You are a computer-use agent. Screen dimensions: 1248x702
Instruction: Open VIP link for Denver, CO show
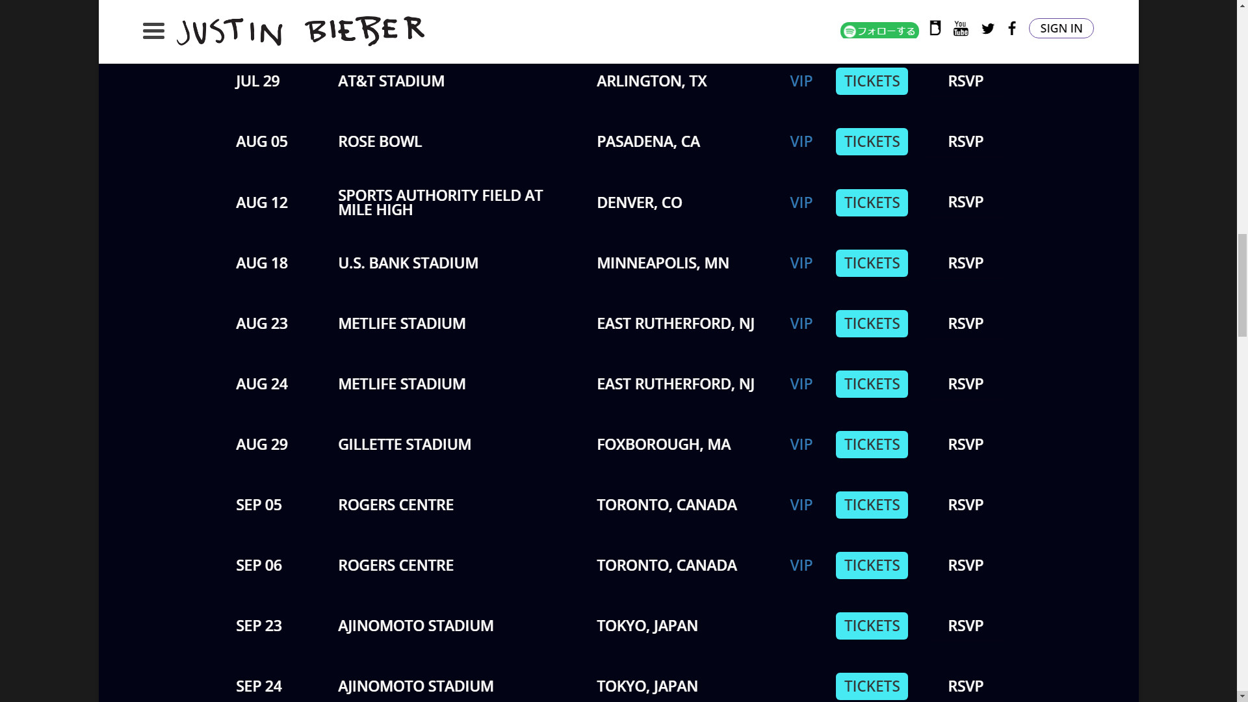801,203
